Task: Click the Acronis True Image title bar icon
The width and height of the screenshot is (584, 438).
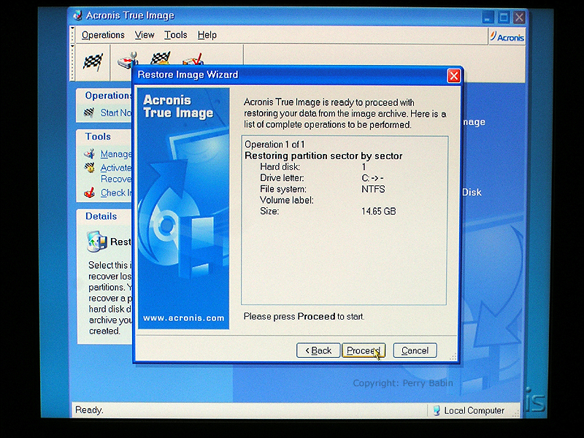Action: coord(78,15)
